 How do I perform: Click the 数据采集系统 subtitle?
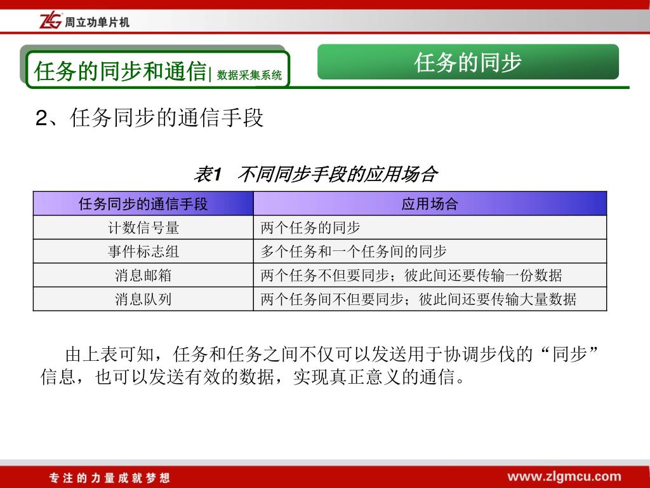tap(249, 75)
